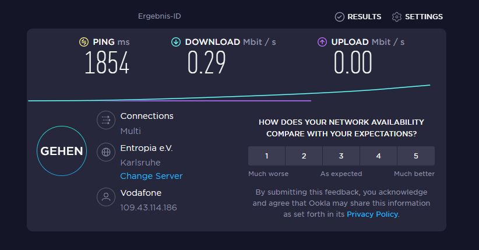This screenshot has width=479, height=250.
Task: Open the RESULTS page
Action: click(x=364, y=17)
